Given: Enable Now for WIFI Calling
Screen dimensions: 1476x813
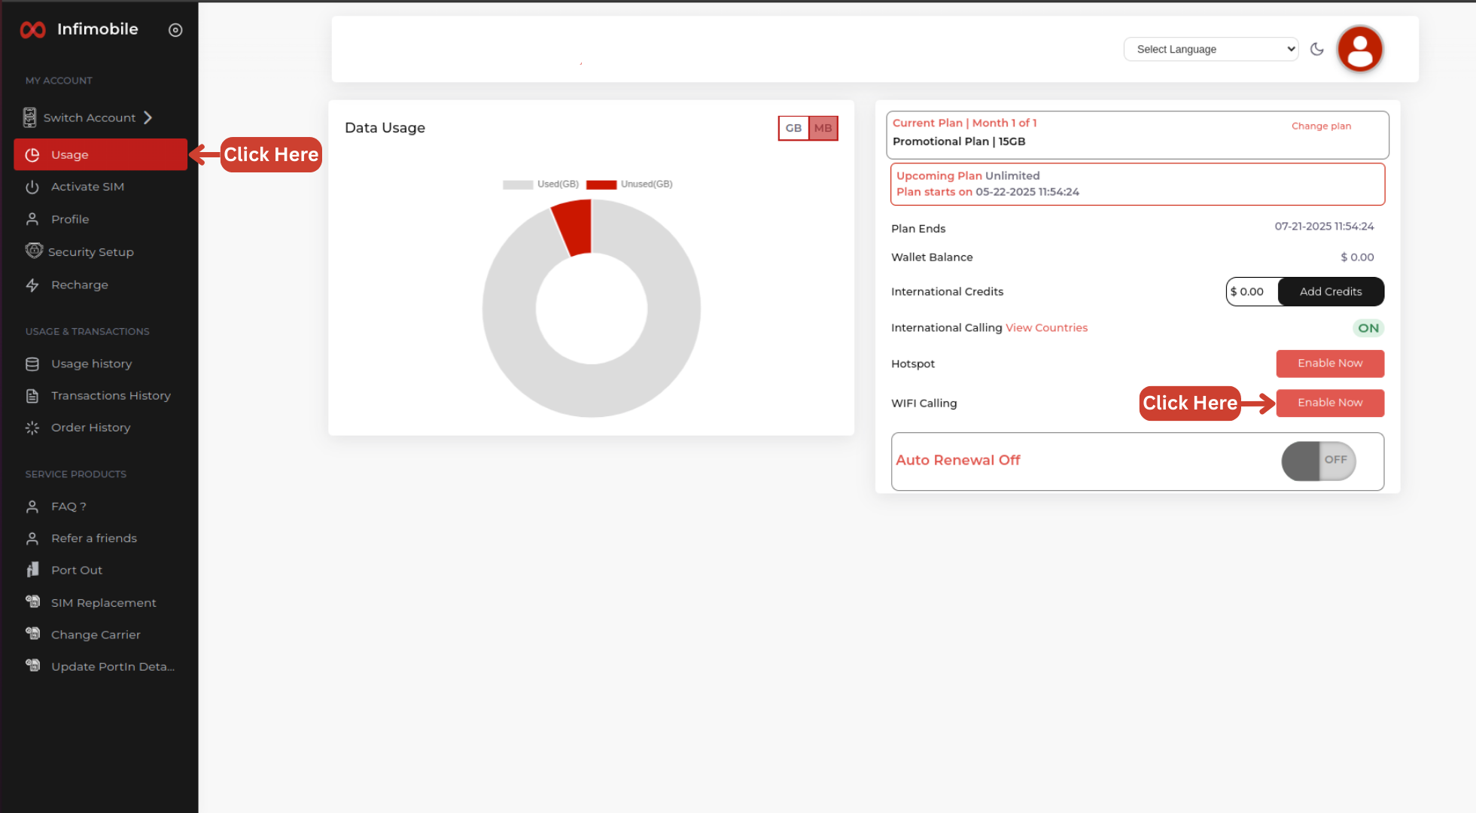Looking at the screenshot, I should click(x=1329, y=403).
